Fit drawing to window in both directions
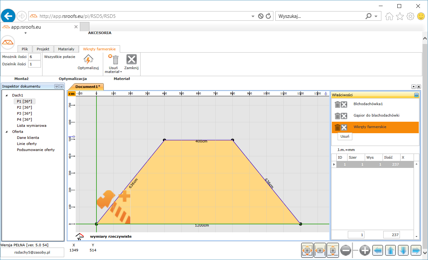The height and width of the screenshot is (260, 428). (x=307, y=250)
